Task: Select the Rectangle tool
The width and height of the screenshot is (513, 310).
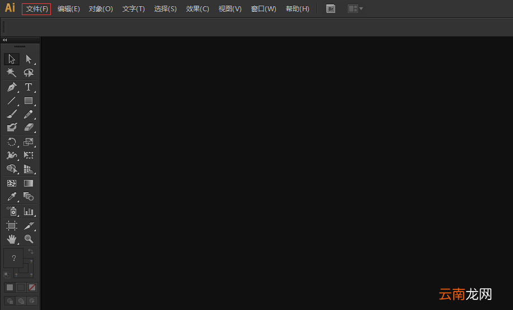Action: point(29,101)
